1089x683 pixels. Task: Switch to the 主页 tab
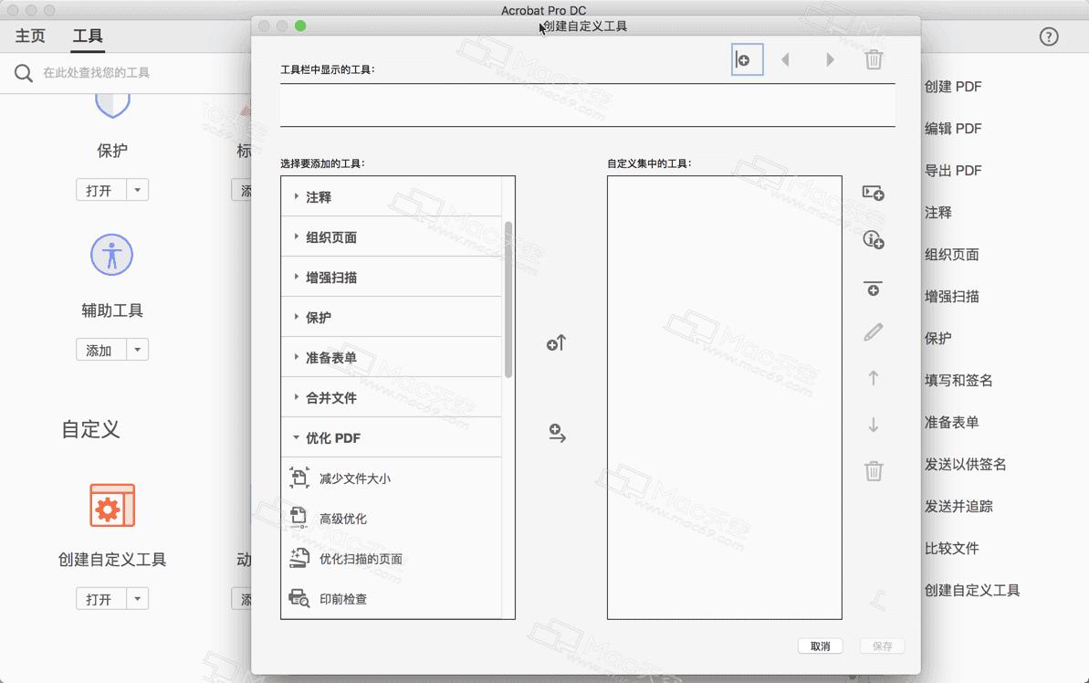point(28,36)
